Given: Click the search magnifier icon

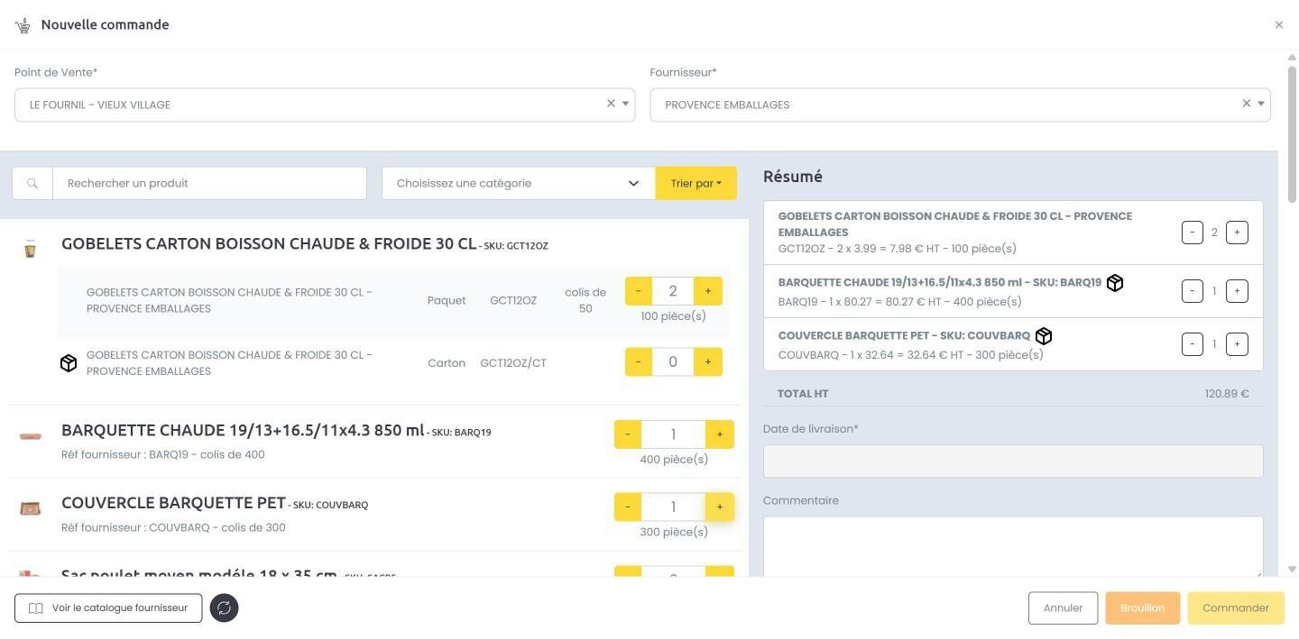Looking at the screenshot, I should click(32, 183).
